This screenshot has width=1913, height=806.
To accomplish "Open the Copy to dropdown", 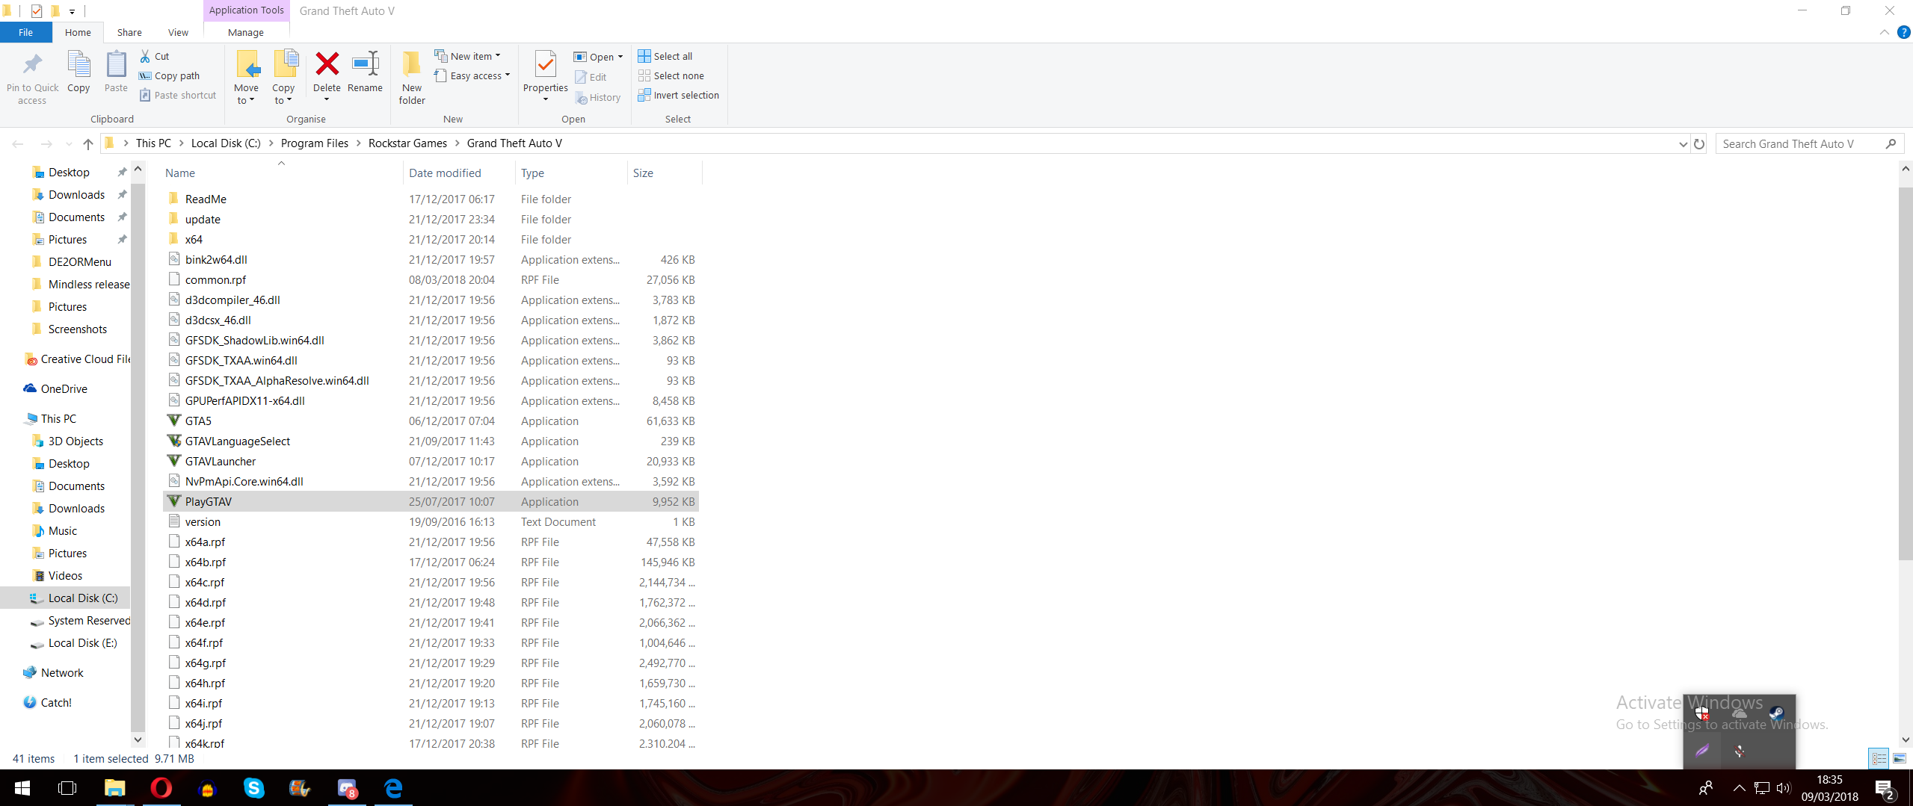I will (283, 94).
